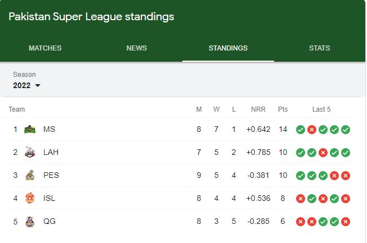This screenshot has height=243, width=367.
Task: Click the first green win icon in PES row
Action: (x=300, y=176)
